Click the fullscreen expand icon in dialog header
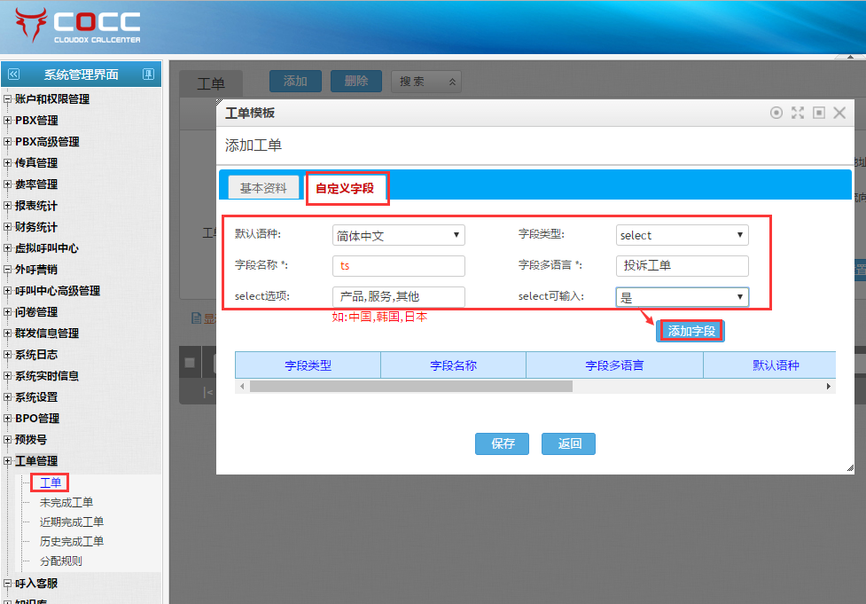Screen dimensions: 866x604 (797, 113)
